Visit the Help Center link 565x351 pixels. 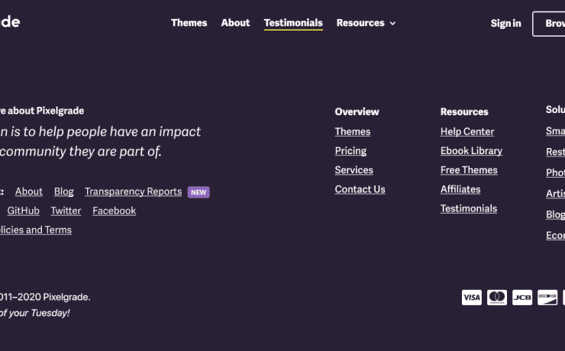[467, 132]
